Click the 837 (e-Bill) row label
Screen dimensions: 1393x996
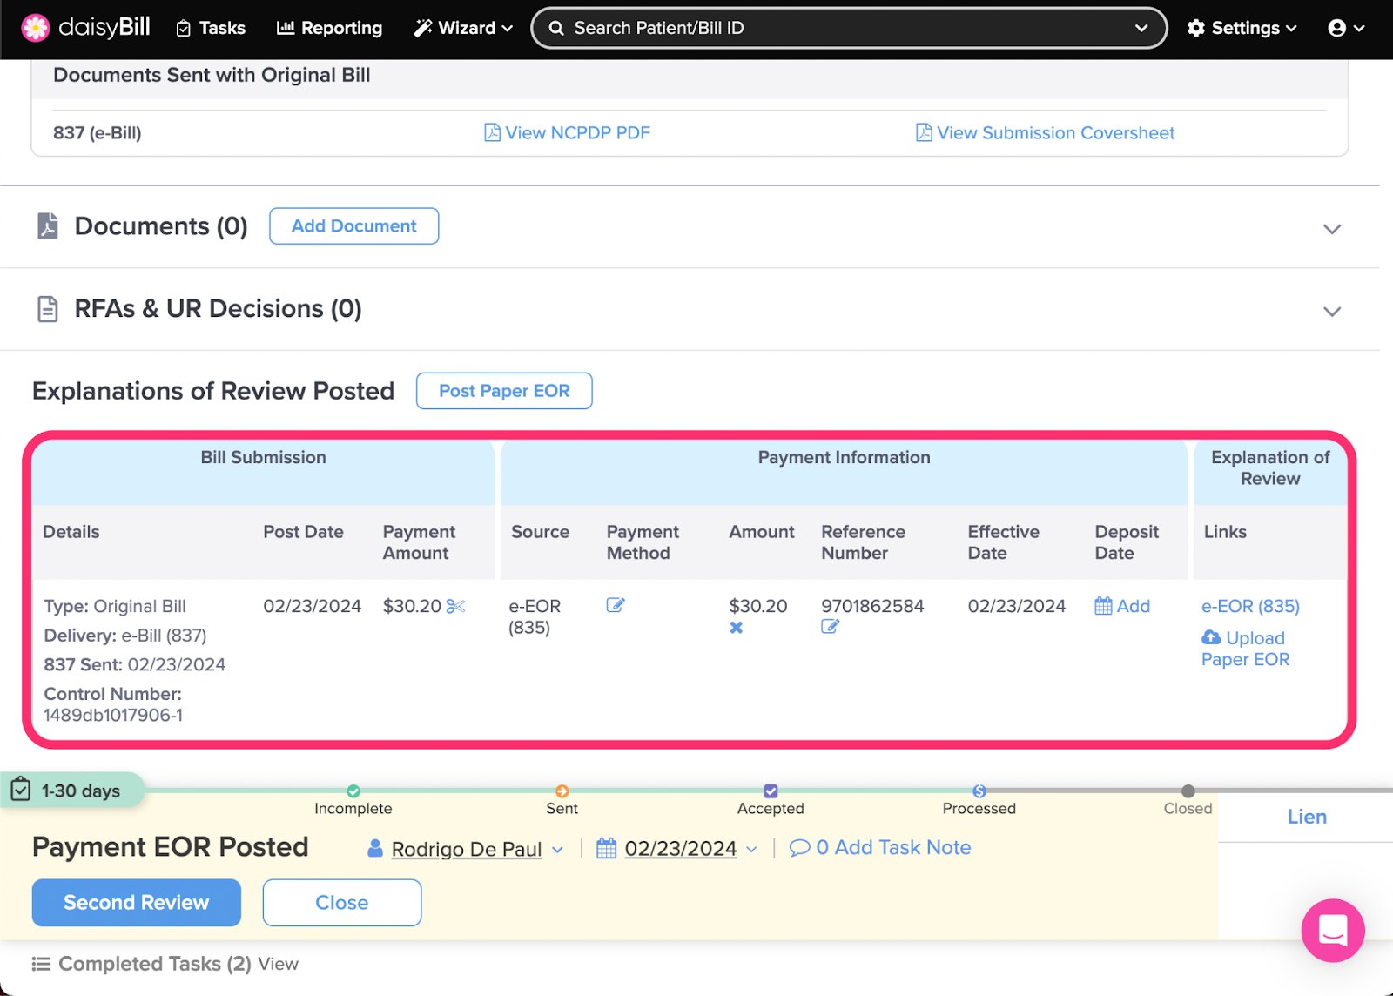[97, 132]
